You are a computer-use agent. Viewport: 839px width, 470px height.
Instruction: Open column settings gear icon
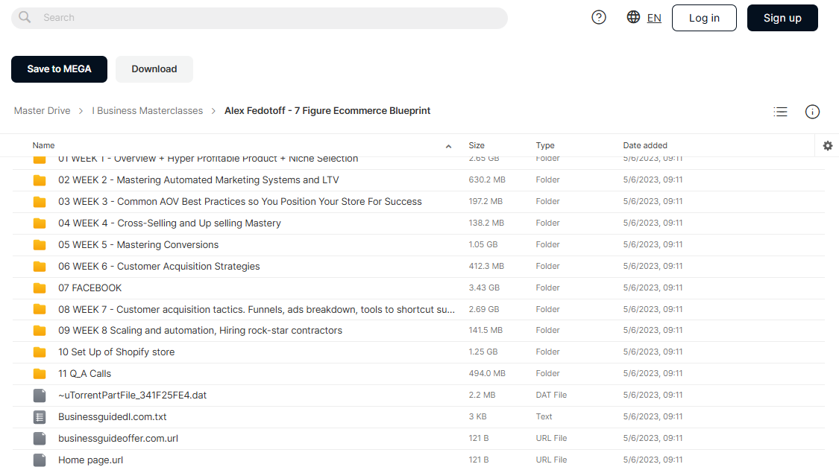point(828,145)
